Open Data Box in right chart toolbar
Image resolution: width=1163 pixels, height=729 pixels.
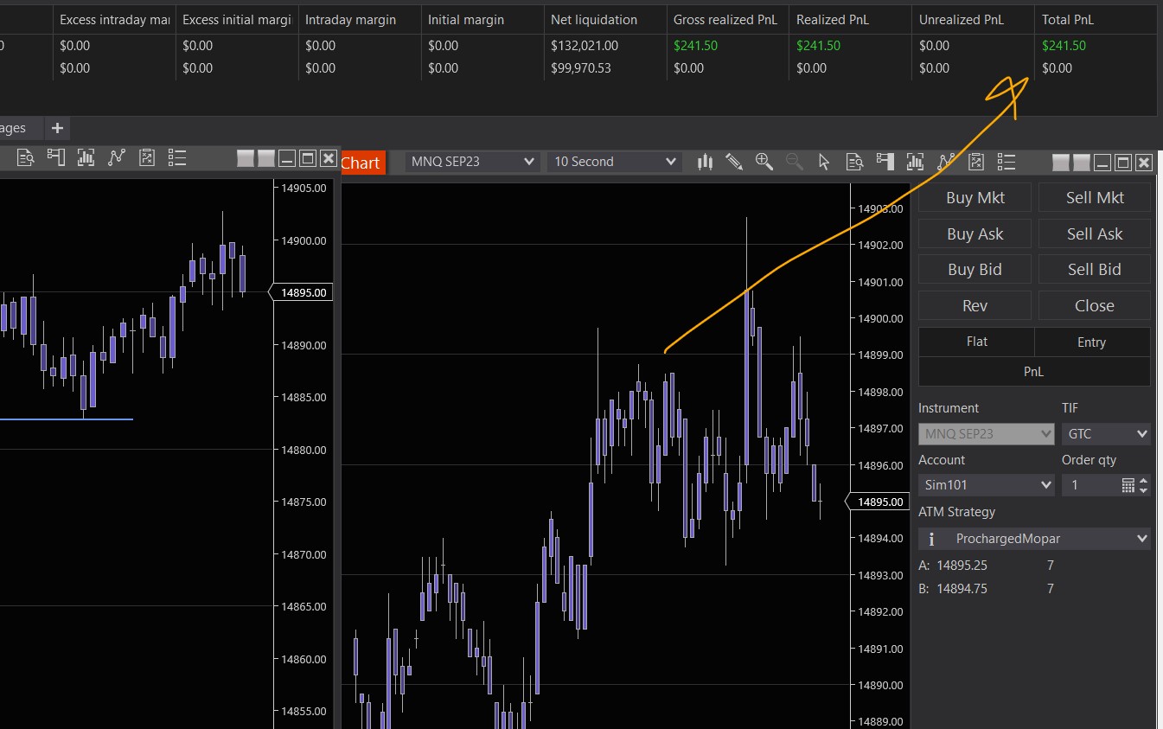[854, 162]
